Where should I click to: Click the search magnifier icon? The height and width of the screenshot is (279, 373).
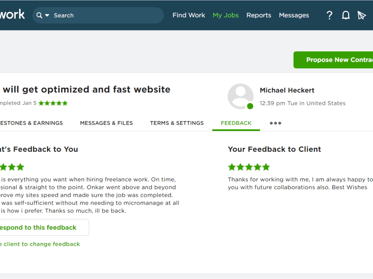point(39,15)
